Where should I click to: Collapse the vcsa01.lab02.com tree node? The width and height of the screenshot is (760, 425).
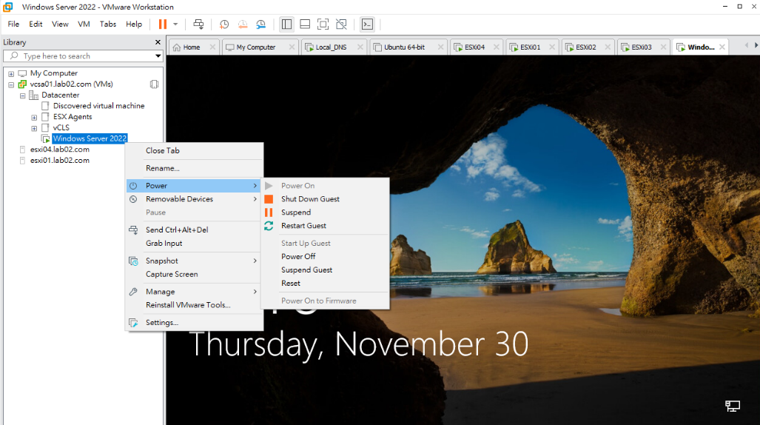click(11, 85)
